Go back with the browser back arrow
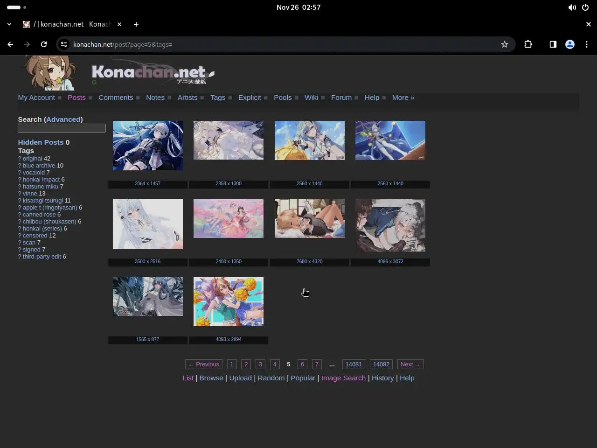 pos(10,44)
